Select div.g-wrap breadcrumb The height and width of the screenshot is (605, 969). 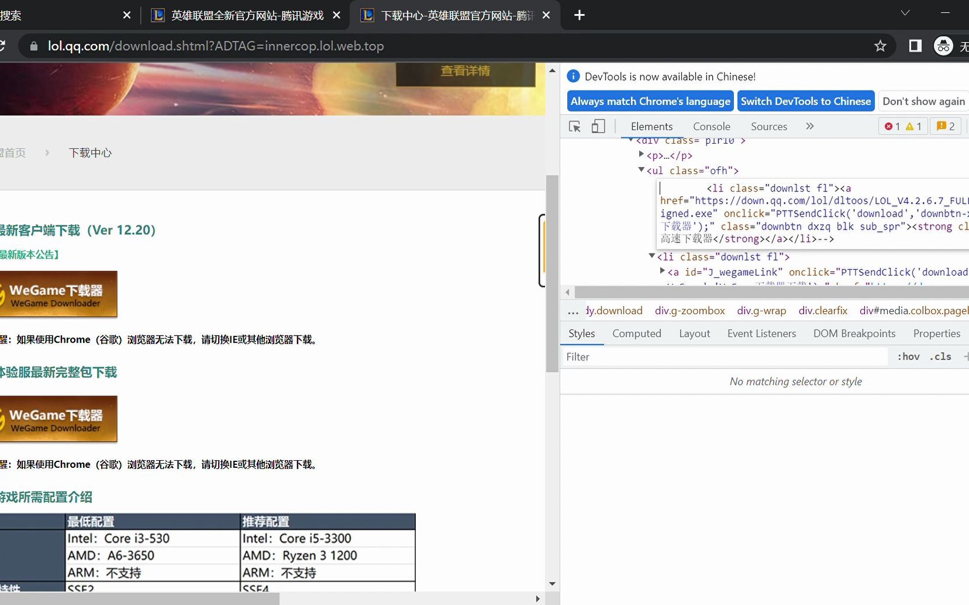point(761,311)
